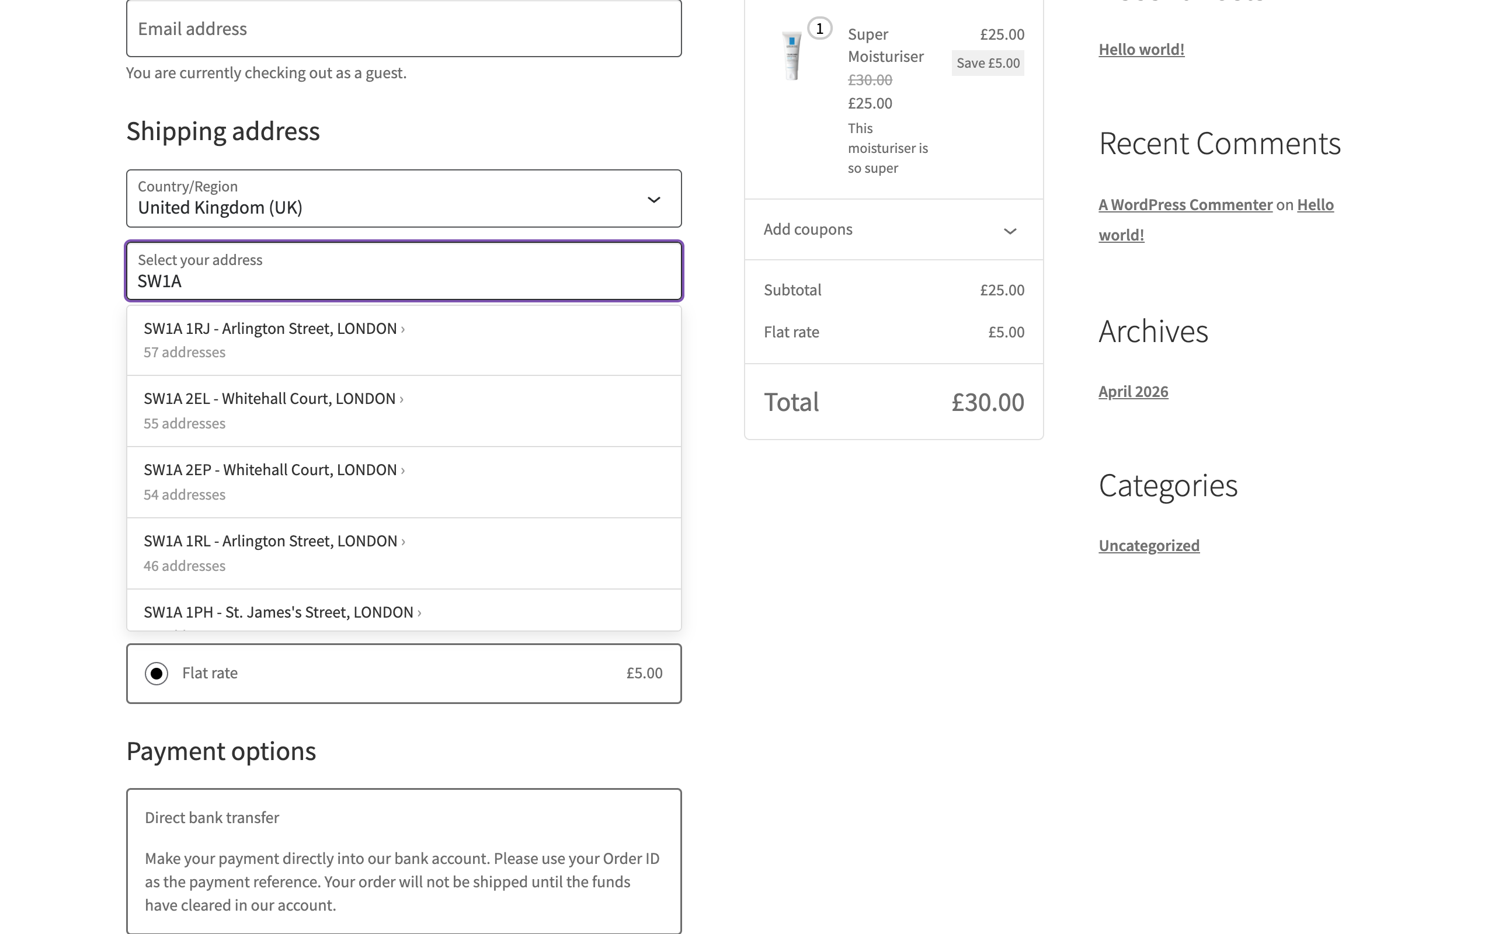Focus the Select your address field
The width and height of the screenshot is (1495, 934).
(x=404, y=270)
